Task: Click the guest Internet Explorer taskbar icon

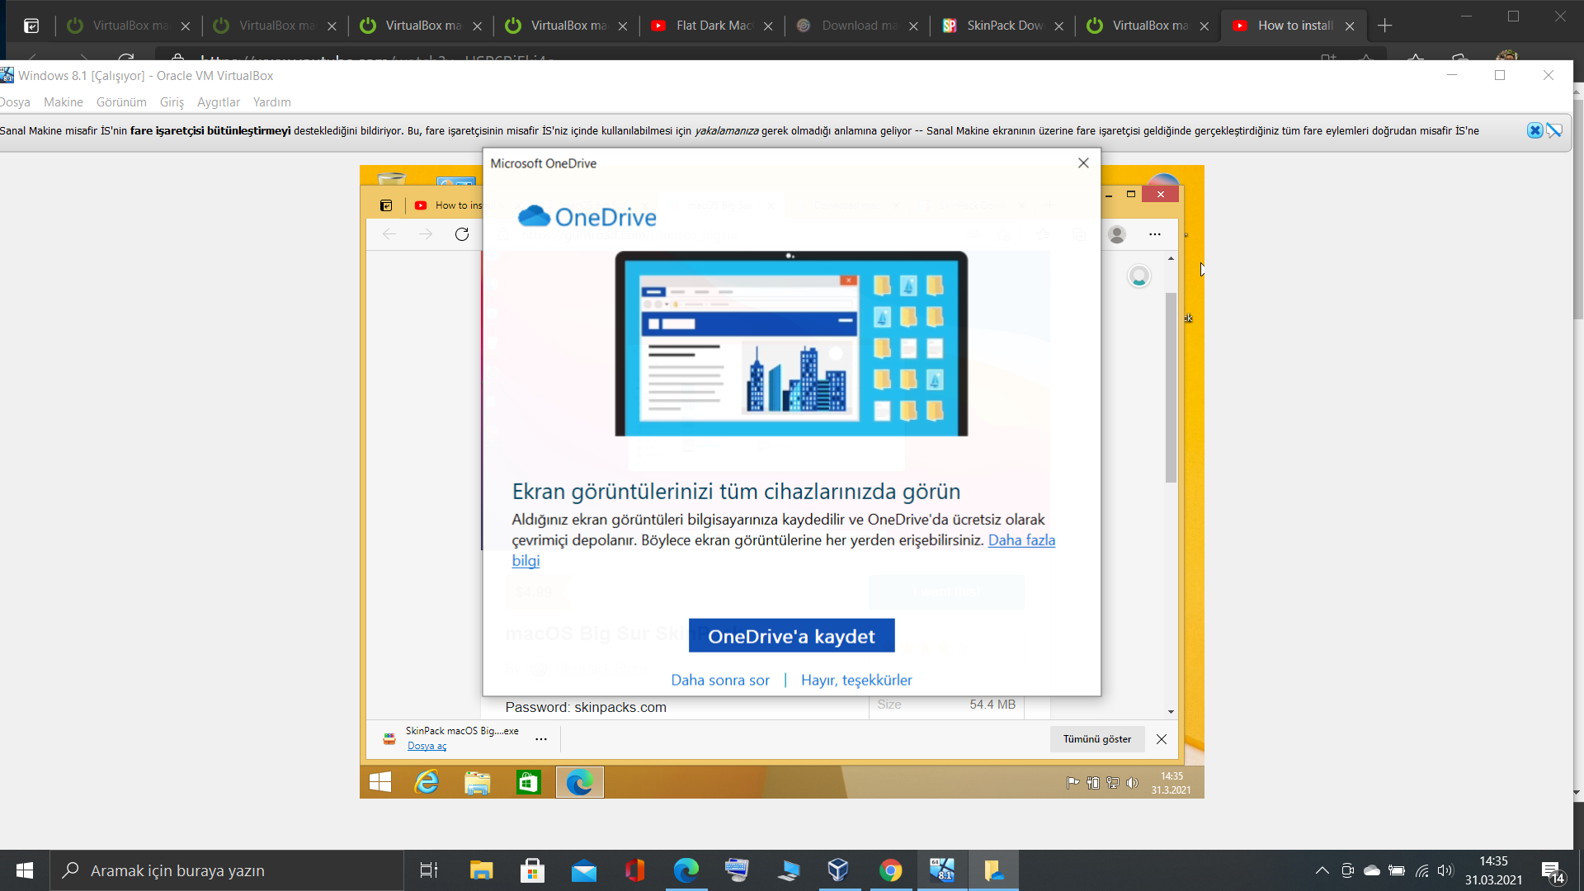Action: click(x=427, y=782)
